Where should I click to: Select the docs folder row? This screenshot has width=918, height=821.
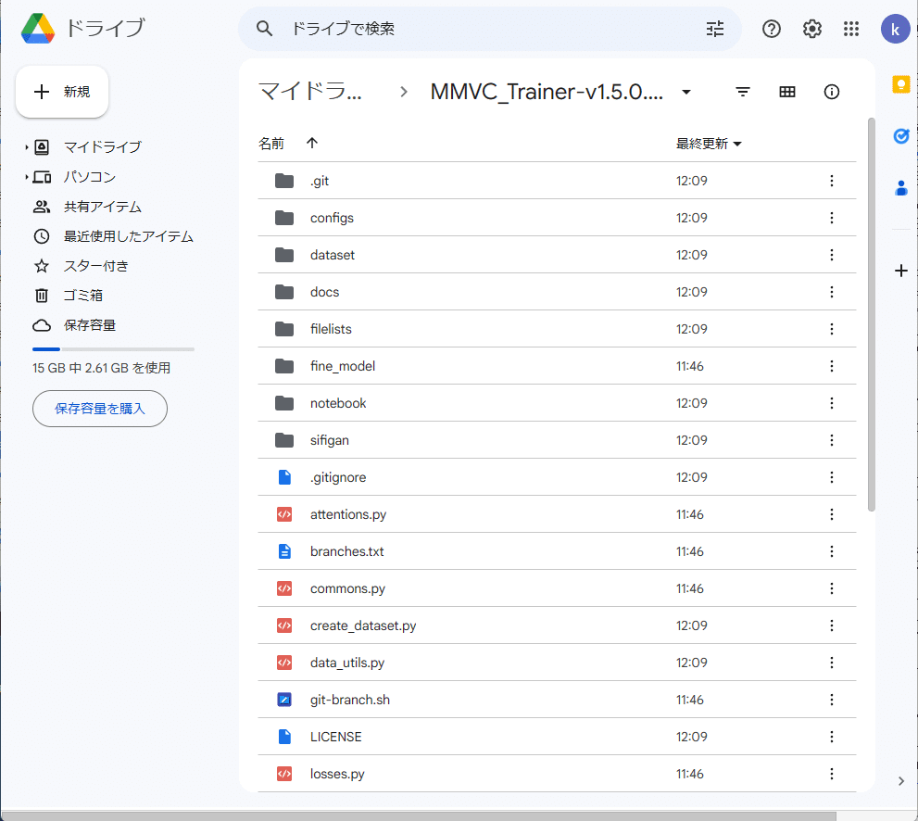[x=557, y=292]
